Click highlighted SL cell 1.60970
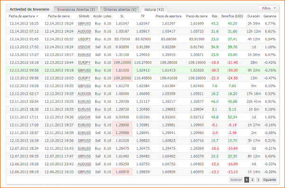 (x=122, y=172)
